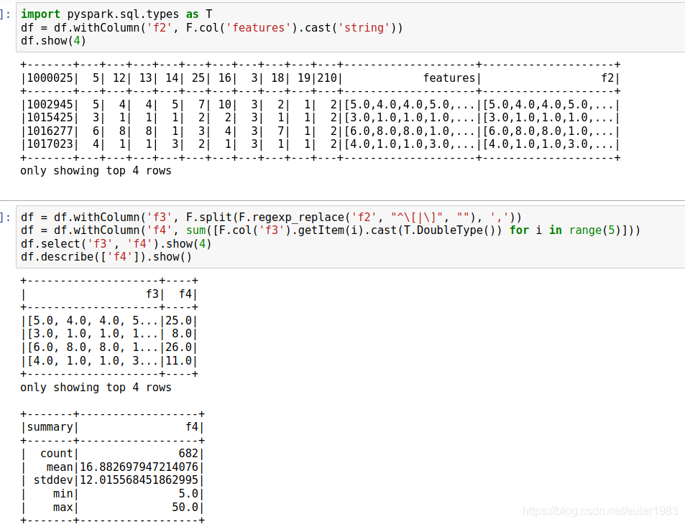Click the line 'df.describe(['f4']).show()'
Image resolution: width=685 pixels, height=524 pixels.
pyautogui.click(x=106, y=257)
